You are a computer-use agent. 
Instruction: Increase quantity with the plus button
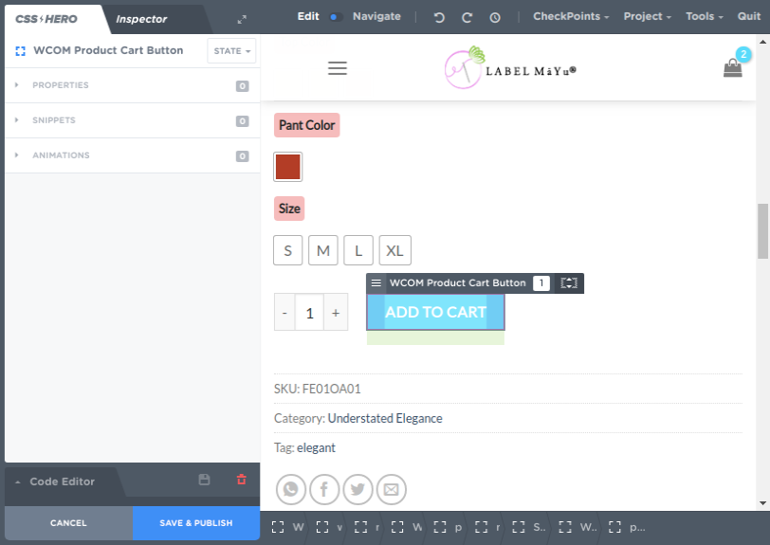tap(336, 312)
